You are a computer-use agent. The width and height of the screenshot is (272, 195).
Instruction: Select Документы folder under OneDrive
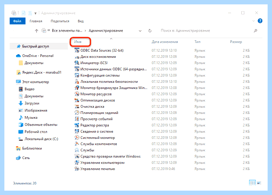(34, 63)
